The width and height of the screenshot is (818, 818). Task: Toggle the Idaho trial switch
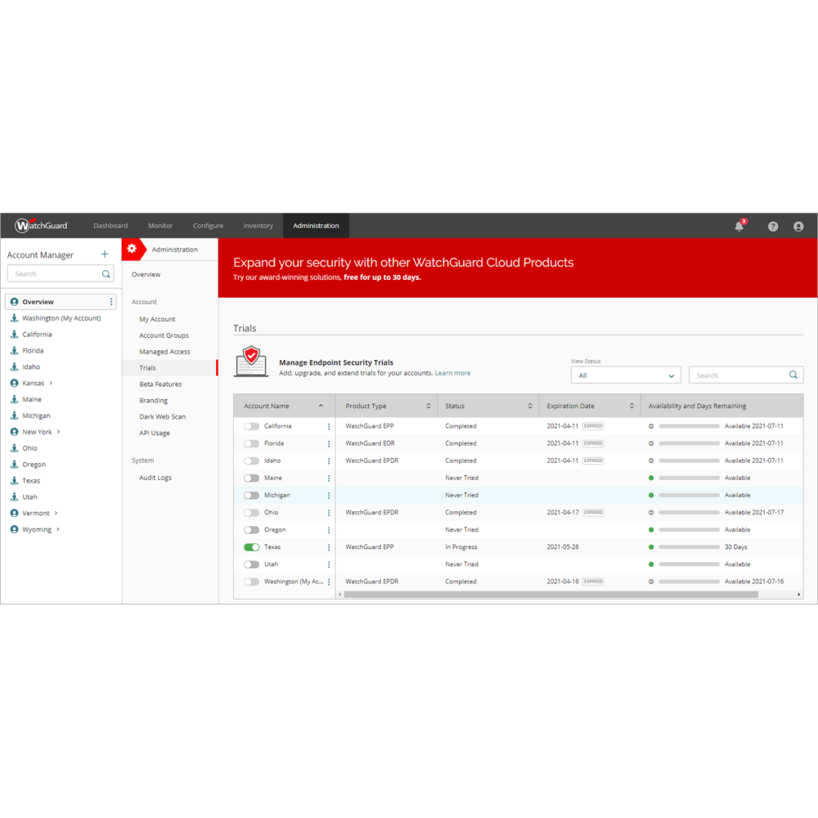click(251, 461)
